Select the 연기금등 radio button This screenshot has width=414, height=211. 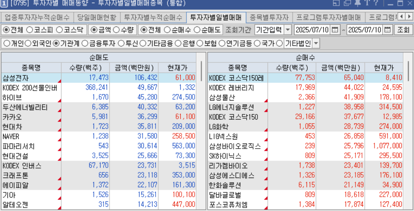[222, 43]
